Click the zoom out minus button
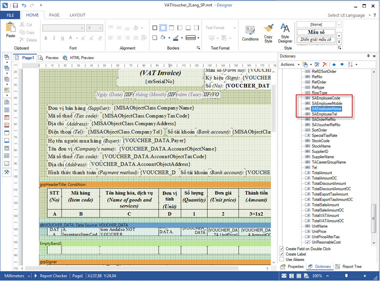This screenshot has width=380, height=281. tap(328, 276)
